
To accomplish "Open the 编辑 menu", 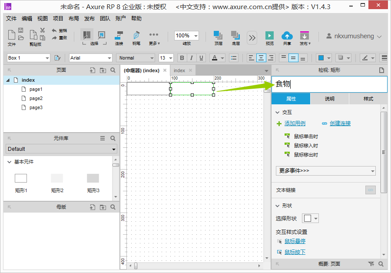I will pyautogui.click(x=27, y=18).
